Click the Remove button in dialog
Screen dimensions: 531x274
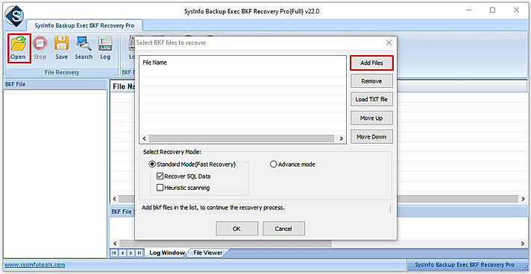click(x=371, y=81)
